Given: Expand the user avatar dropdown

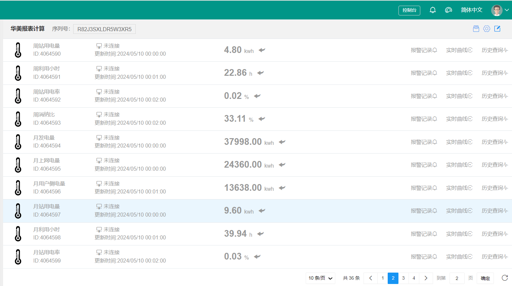Looking at the screenshot, I should click(x=500, y=10).
